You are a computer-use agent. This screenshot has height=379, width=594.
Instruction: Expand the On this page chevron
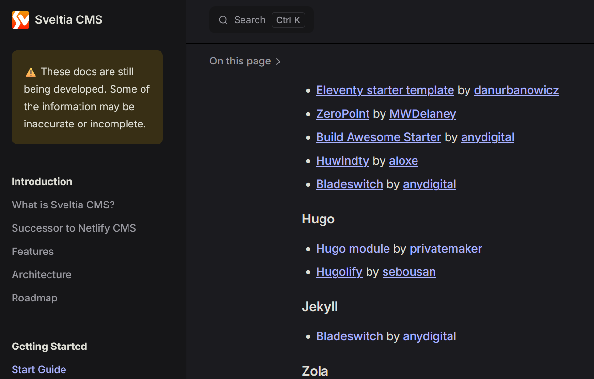(x=278, y=61)
